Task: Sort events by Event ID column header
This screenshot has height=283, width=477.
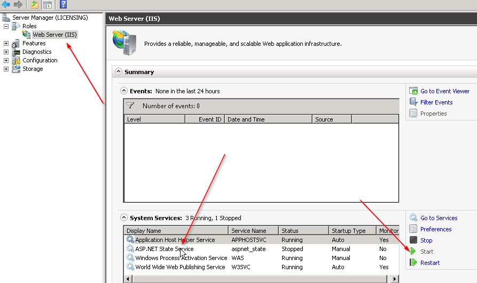Action: [205, 119]
